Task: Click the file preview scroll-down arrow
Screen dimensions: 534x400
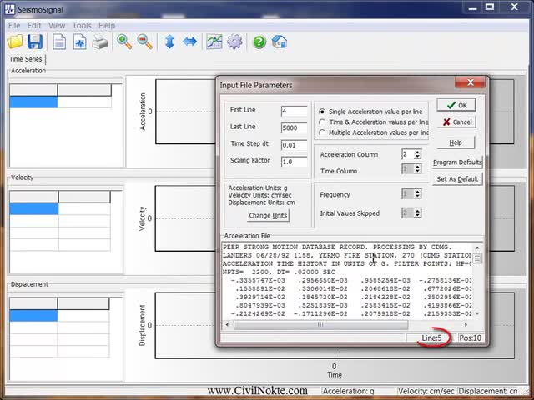Action: click(477, 313)
